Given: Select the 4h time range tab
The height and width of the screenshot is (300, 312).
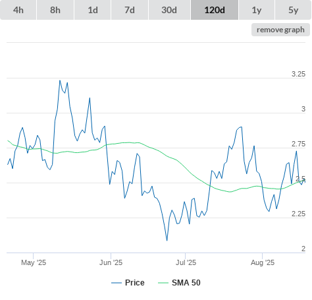Looking at the screenshot, I should coord(18,10).
